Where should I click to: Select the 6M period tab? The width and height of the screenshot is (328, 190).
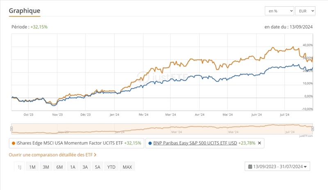(59, 167)
